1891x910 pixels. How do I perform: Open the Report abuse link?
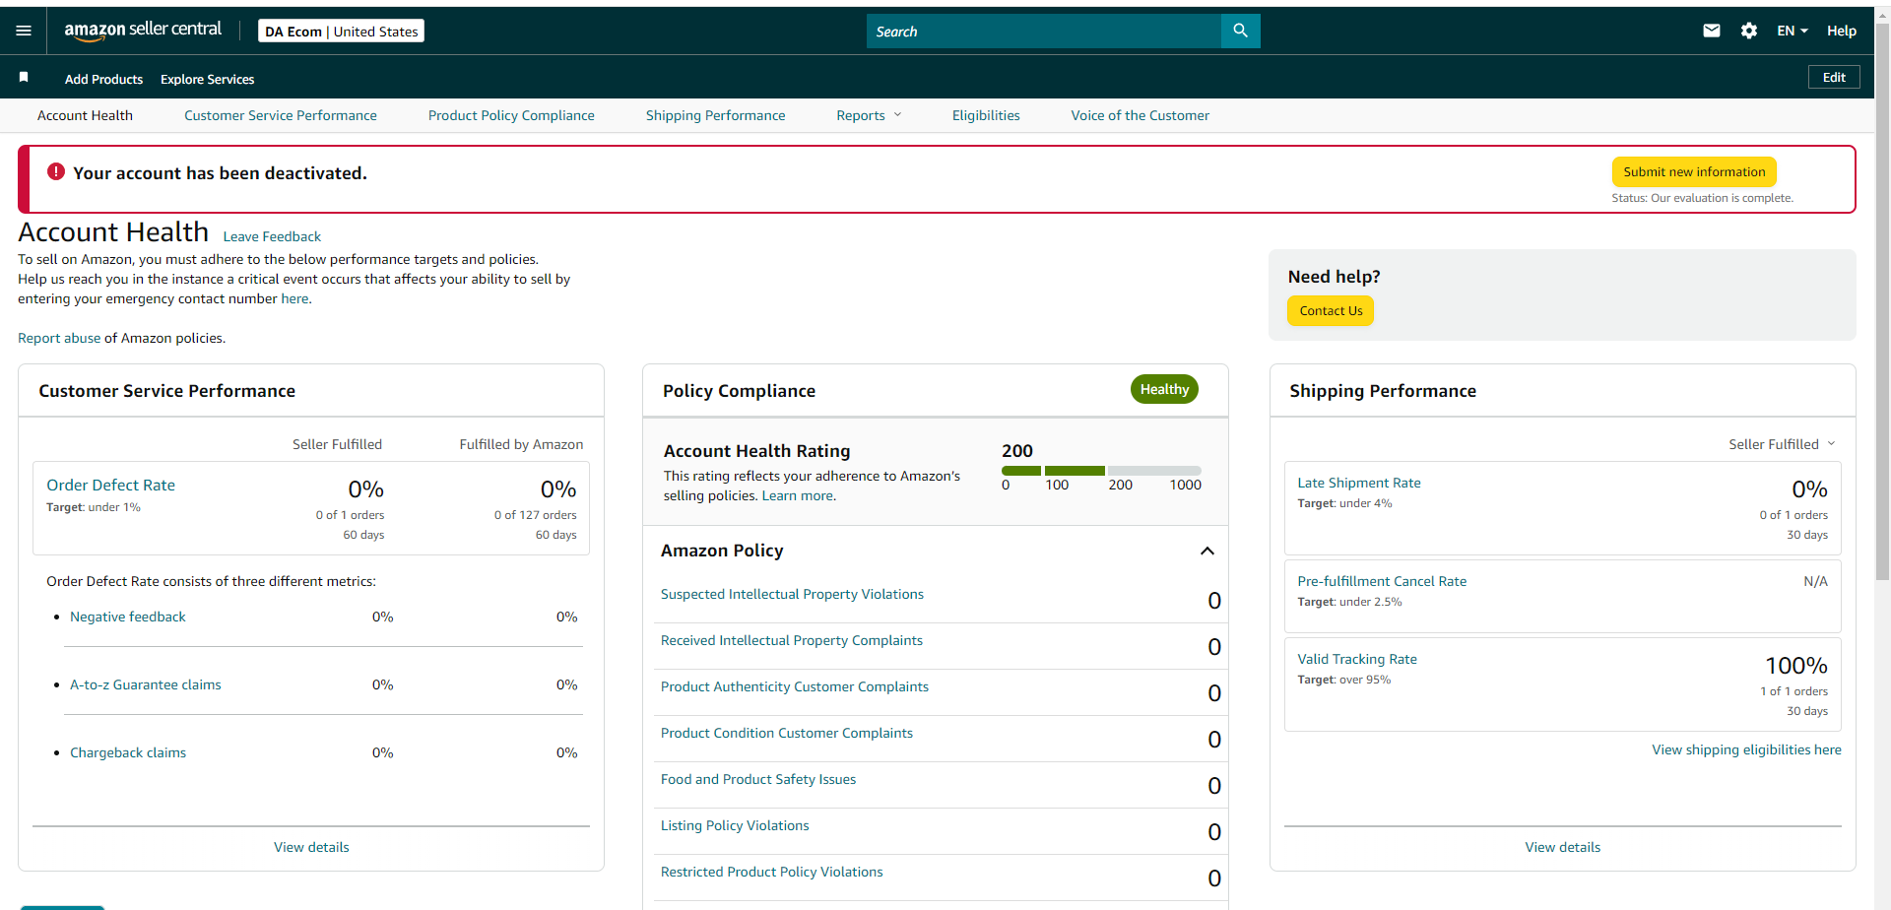click(x=59, y=338)
